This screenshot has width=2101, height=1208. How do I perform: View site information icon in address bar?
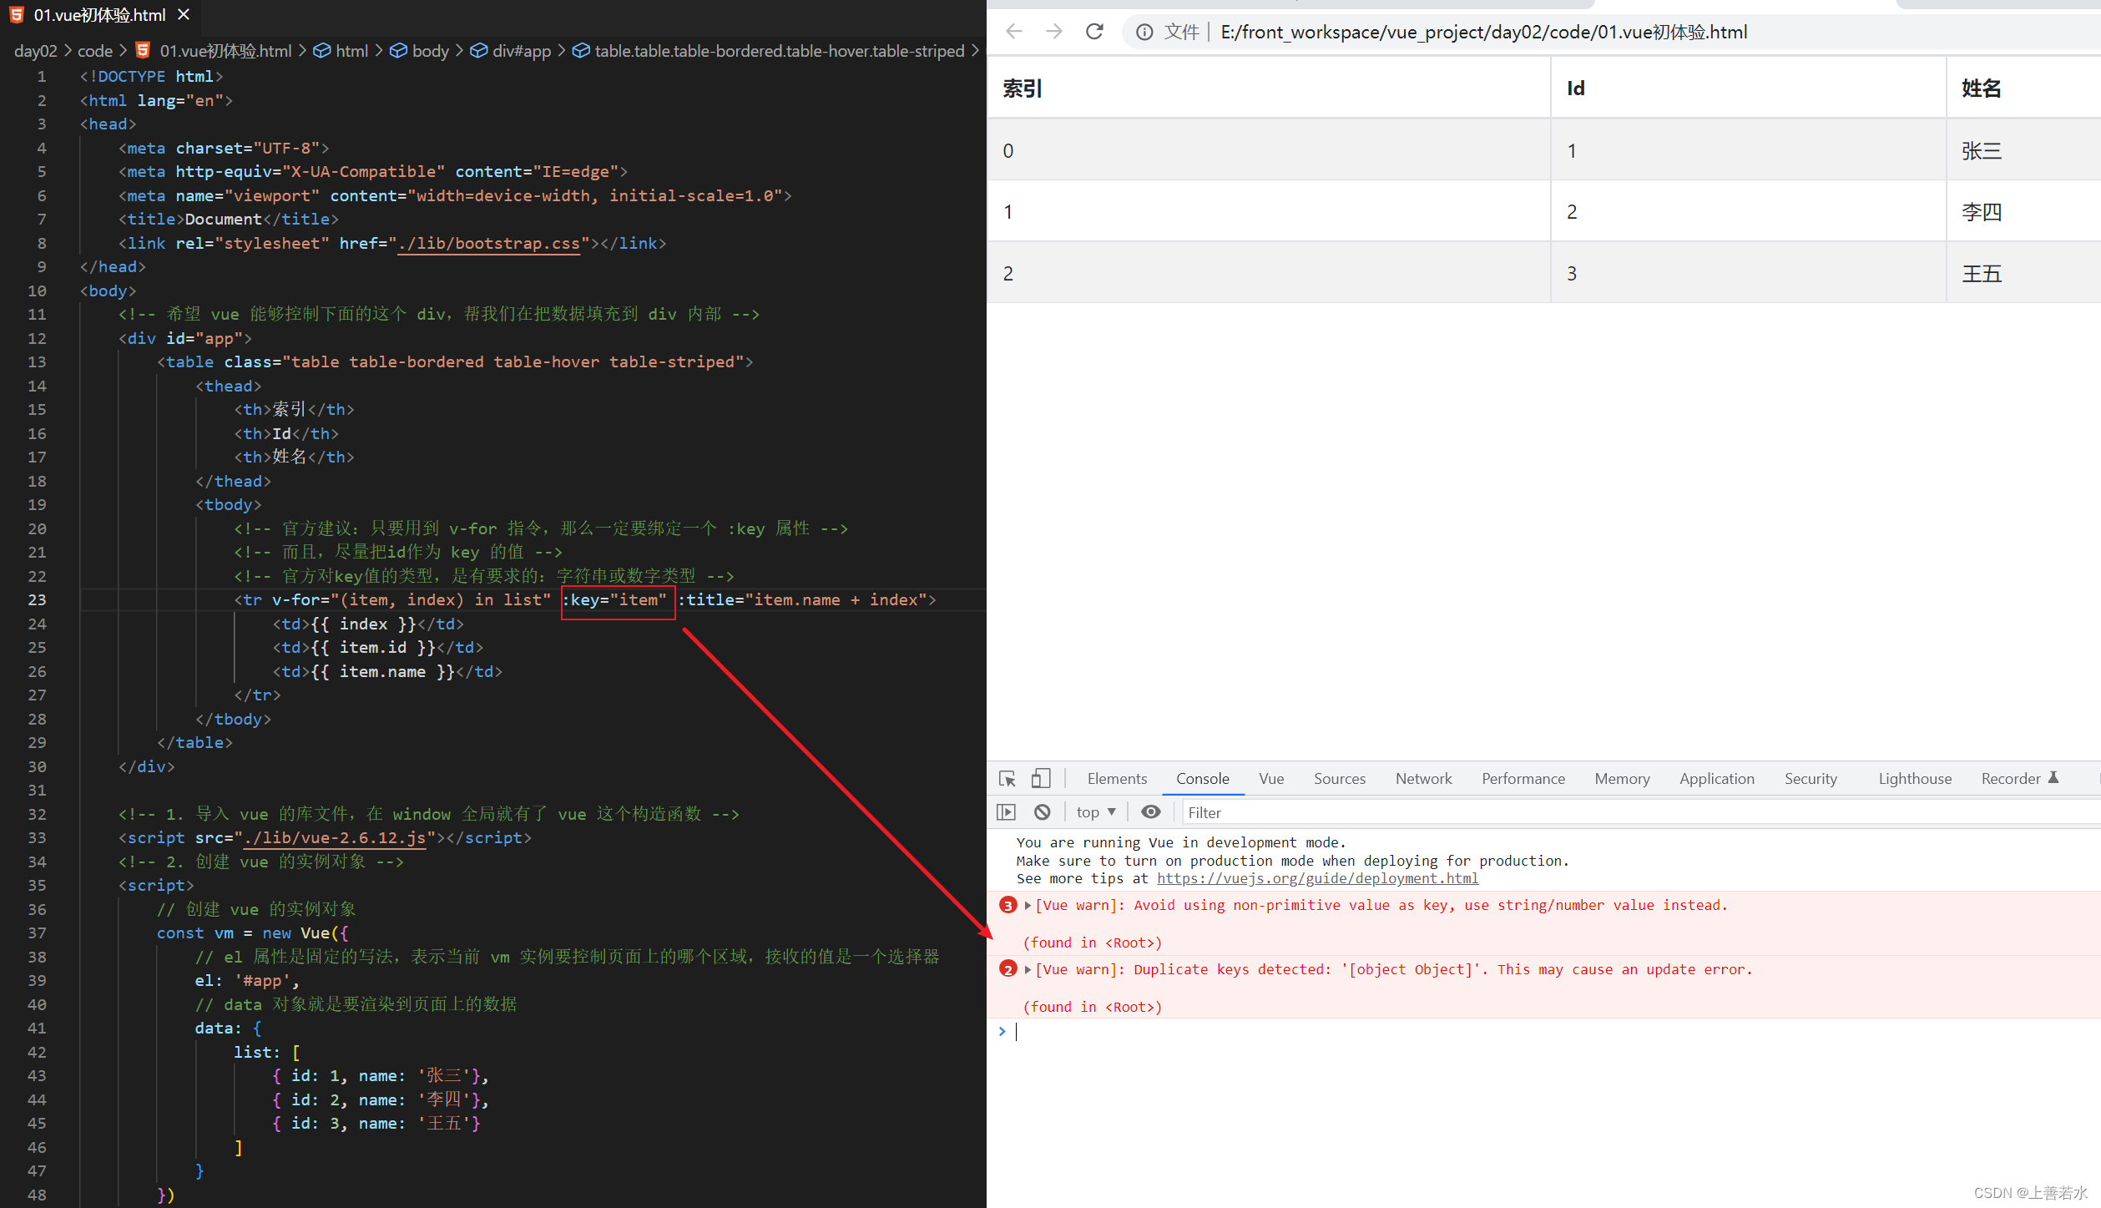tap(1144, 32)
